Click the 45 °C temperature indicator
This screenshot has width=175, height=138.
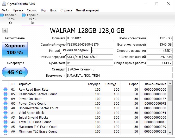pyautogui.click(x=15, y=72)
